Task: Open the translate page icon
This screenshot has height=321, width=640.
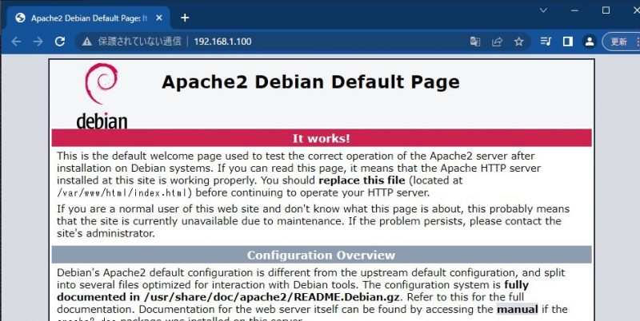Action: (475, 42)
